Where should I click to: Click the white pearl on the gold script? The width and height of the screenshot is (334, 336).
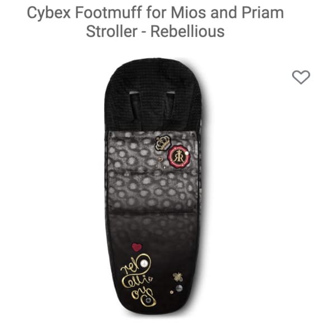click(x=144, y=263)
